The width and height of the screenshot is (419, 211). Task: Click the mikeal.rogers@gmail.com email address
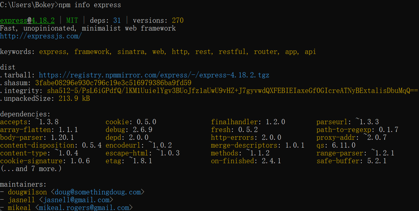(84, 208)
